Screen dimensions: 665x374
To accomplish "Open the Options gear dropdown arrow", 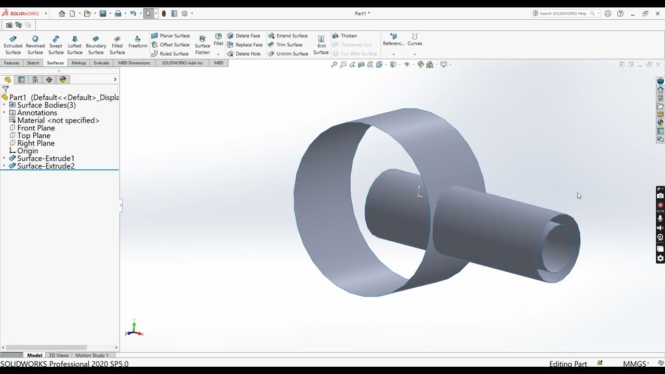I will (192, 14).
